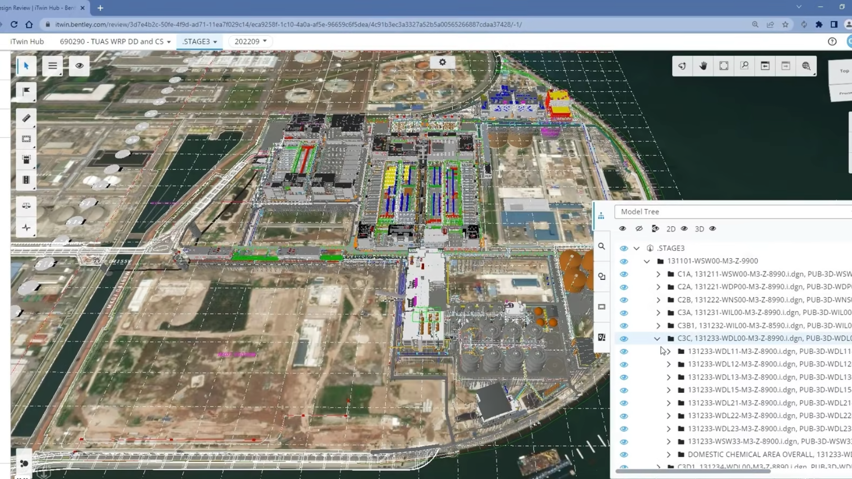Click the Fit View tool
The height and width of the screenshot is (479, 852).
pos(723,66)
